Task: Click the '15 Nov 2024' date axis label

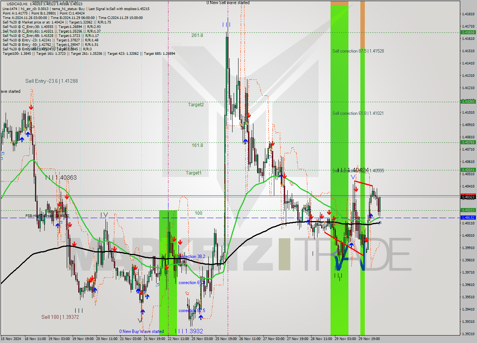Action: point(11,339)
